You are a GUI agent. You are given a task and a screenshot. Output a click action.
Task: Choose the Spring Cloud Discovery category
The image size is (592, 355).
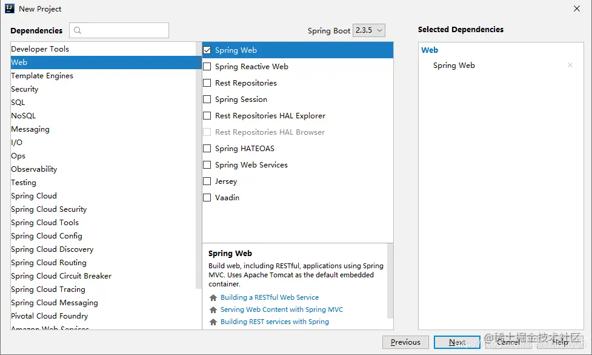click(x=52, y=249)
